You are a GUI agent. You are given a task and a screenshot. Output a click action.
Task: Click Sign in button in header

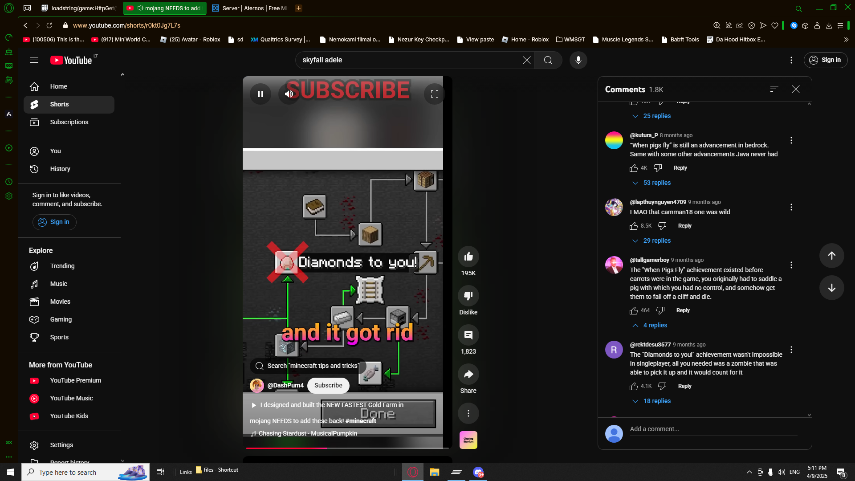[825, 60]
